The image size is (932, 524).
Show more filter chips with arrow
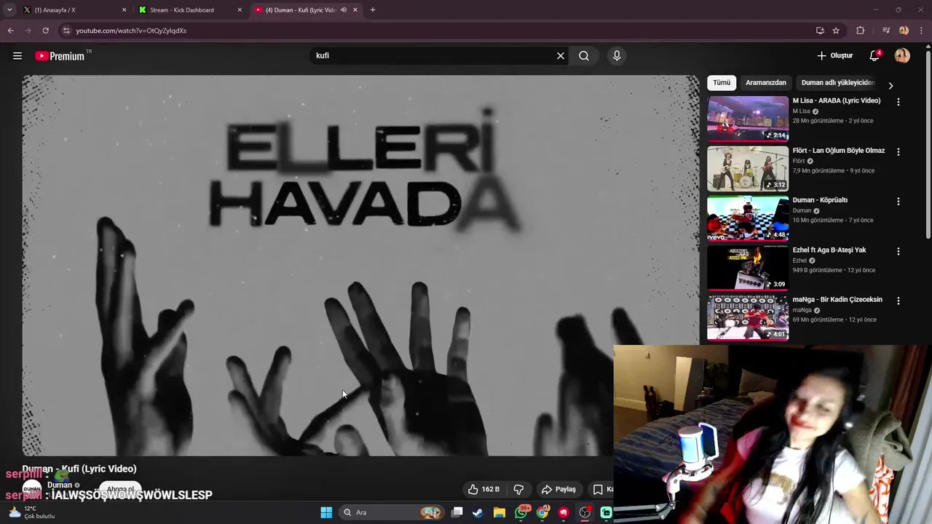[x=890, y=85]
